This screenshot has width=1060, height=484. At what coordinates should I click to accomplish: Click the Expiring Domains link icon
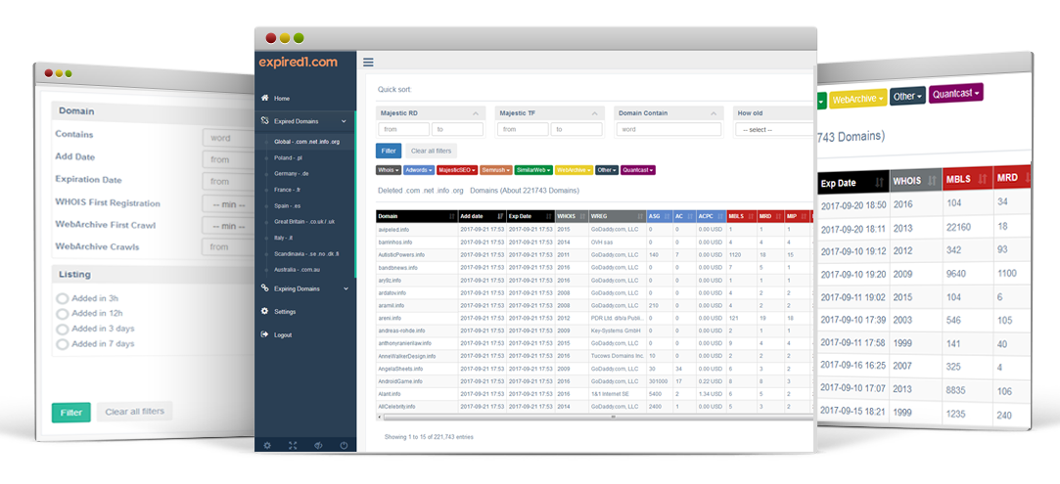pyautogui.click(x=265, y=288)
